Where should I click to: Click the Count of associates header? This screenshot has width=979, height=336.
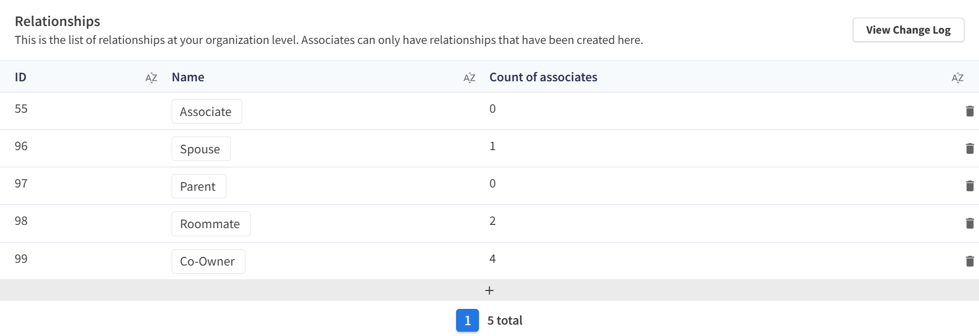(x=543, y=77)
